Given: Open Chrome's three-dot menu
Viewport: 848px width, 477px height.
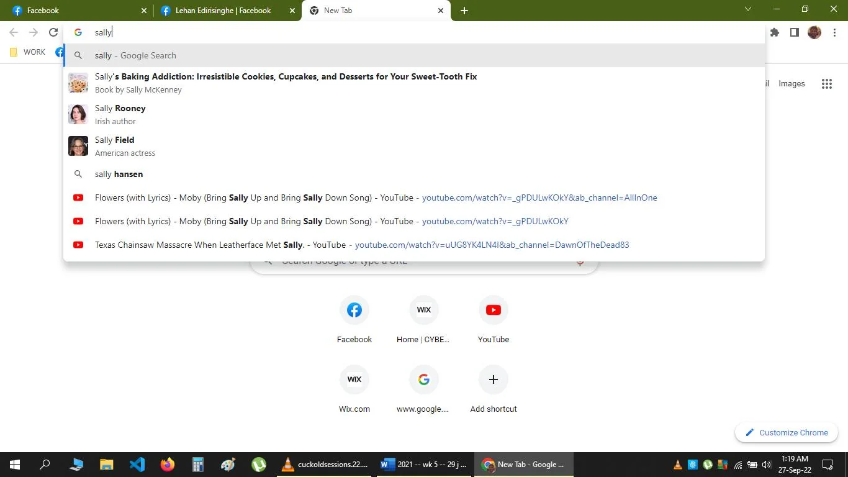Looking at the screenshot, I should pos(835,32).
